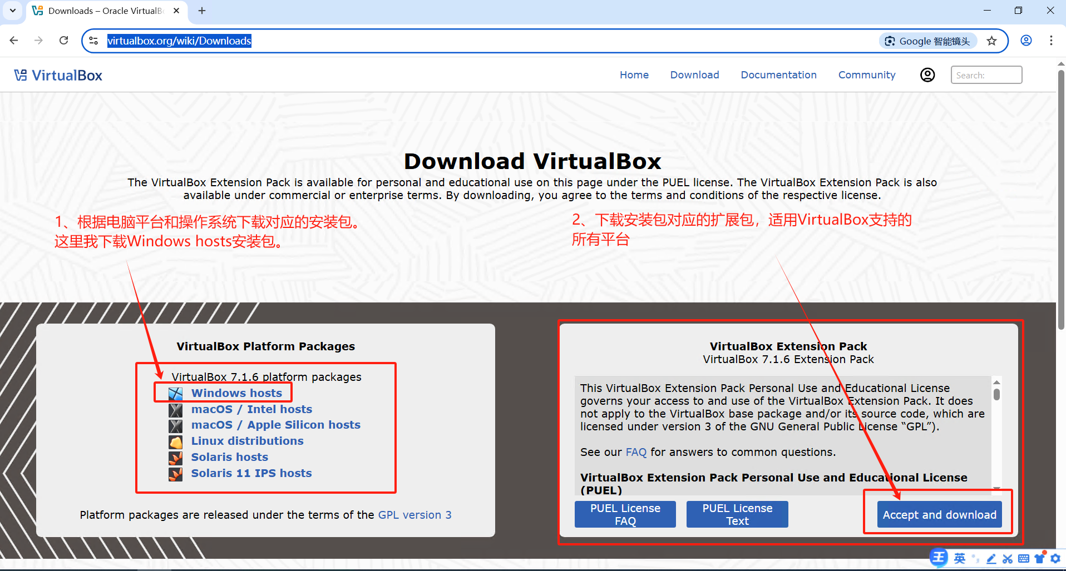Open the IME settings gear icon
This screenshot has height=571, width=1066.
pyautogui.click(x=1055, y=559)
